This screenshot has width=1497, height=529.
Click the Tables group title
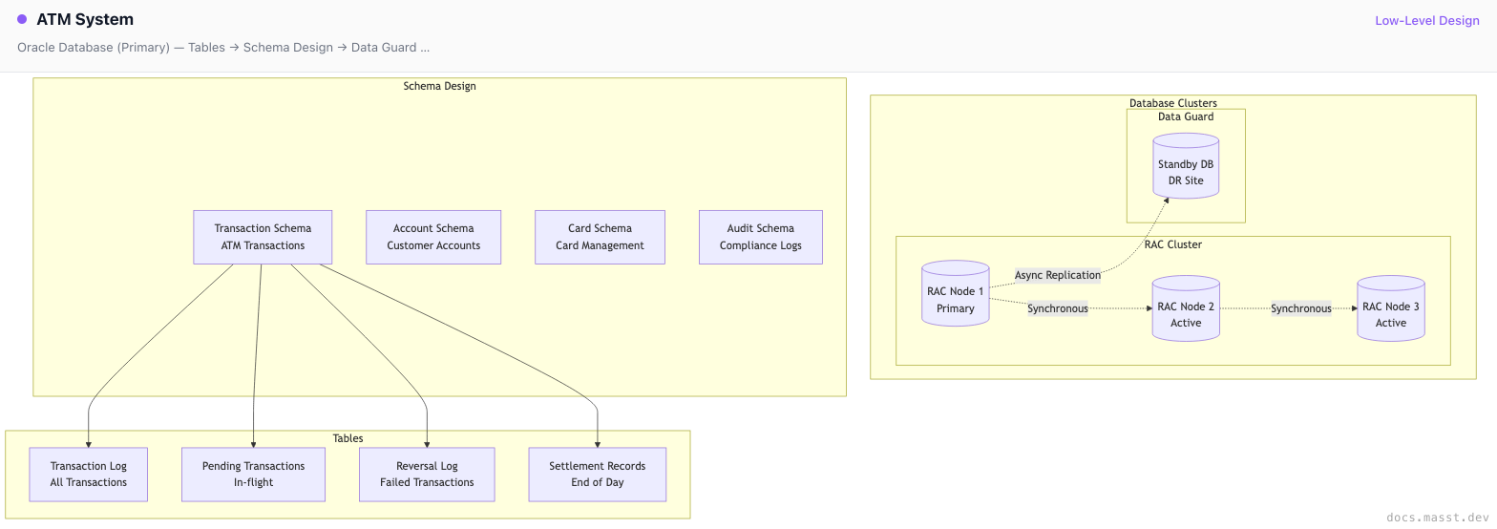[348, 438]
